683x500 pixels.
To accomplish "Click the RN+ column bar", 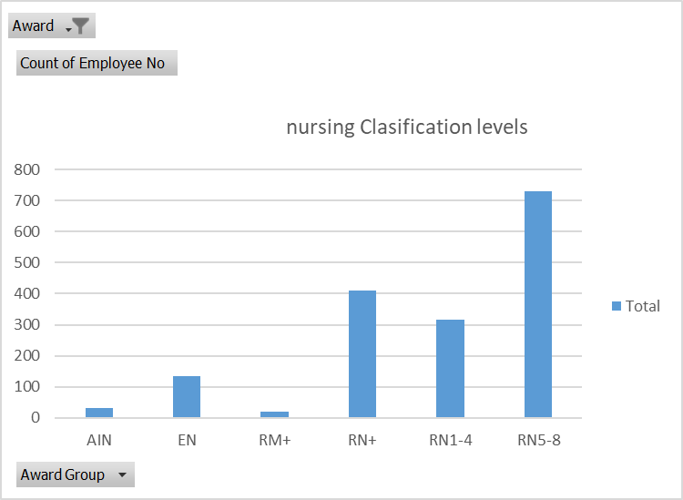I will [x=362, y=354].
